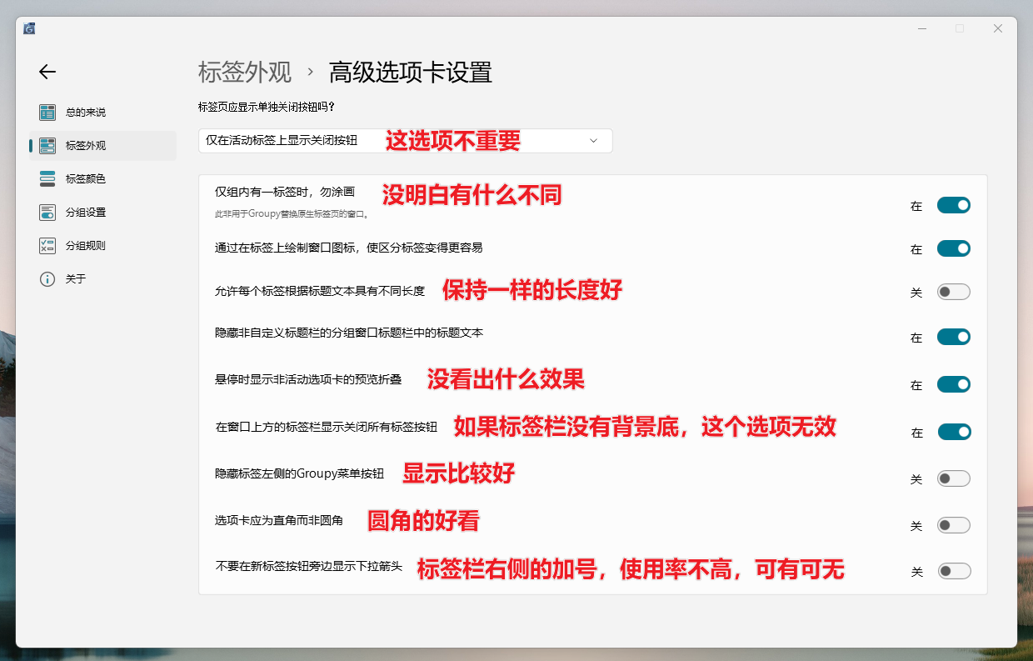Open the 仅在活动标签上显示关闭按钮 dropdown
The height and width of the screenshot is (661, 1033).
pos(405,141)
